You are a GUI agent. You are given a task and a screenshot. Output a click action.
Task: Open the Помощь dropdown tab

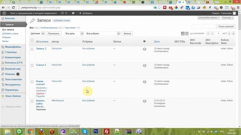[x=227, y=18]
